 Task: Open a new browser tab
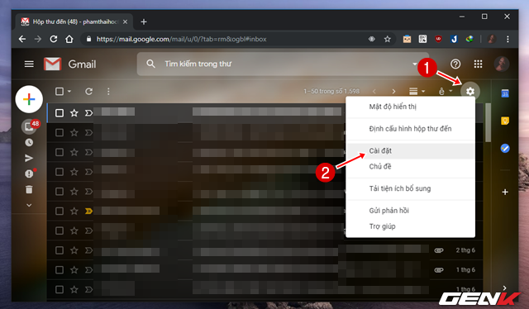[x=144, y=22]
